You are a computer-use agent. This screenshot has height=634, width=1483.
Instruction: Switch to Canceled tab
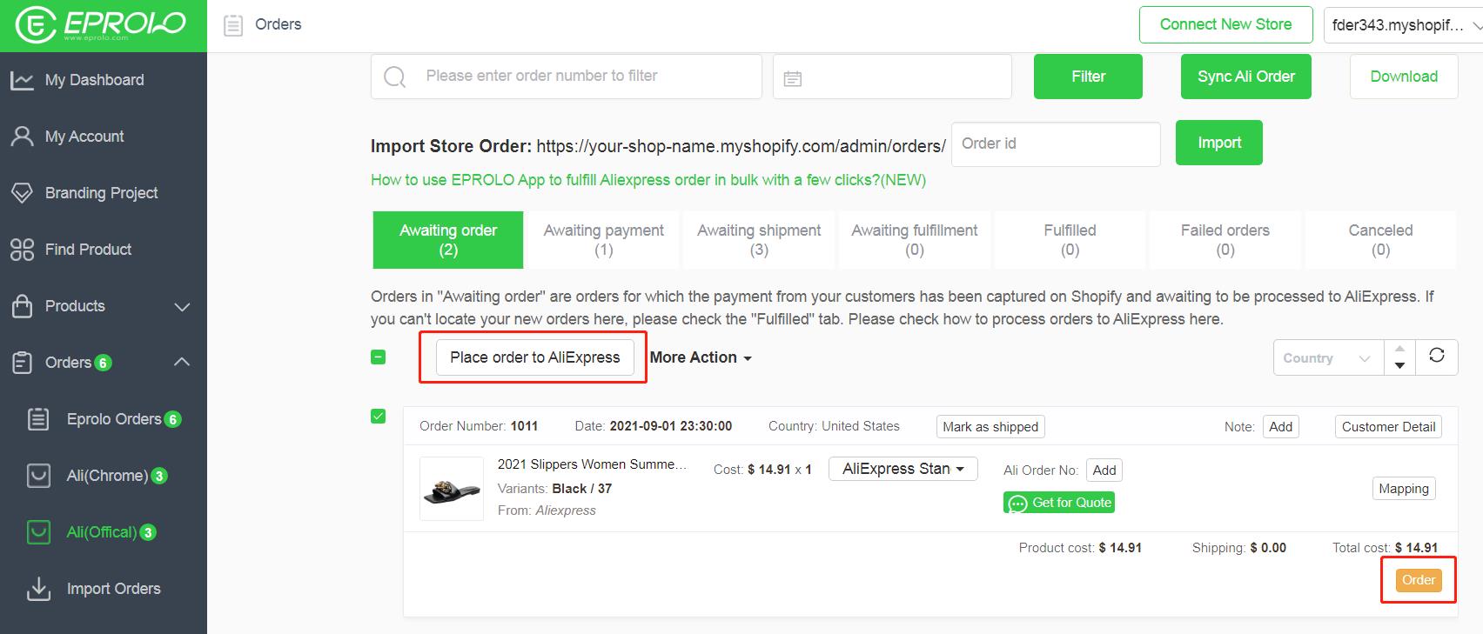point(1380,240)
